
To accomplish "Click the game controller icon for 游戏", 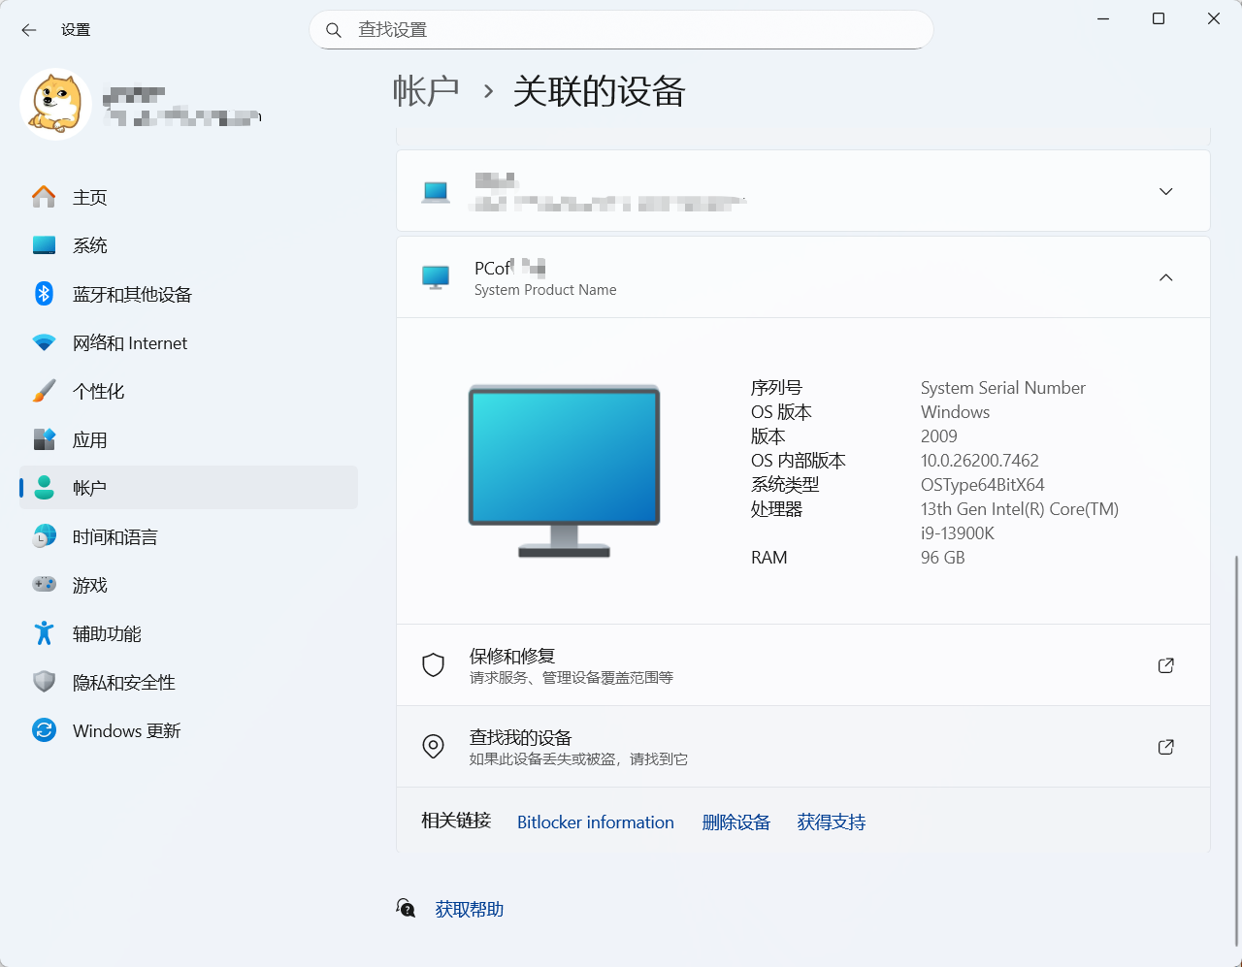I will click(x=44, y=585).
